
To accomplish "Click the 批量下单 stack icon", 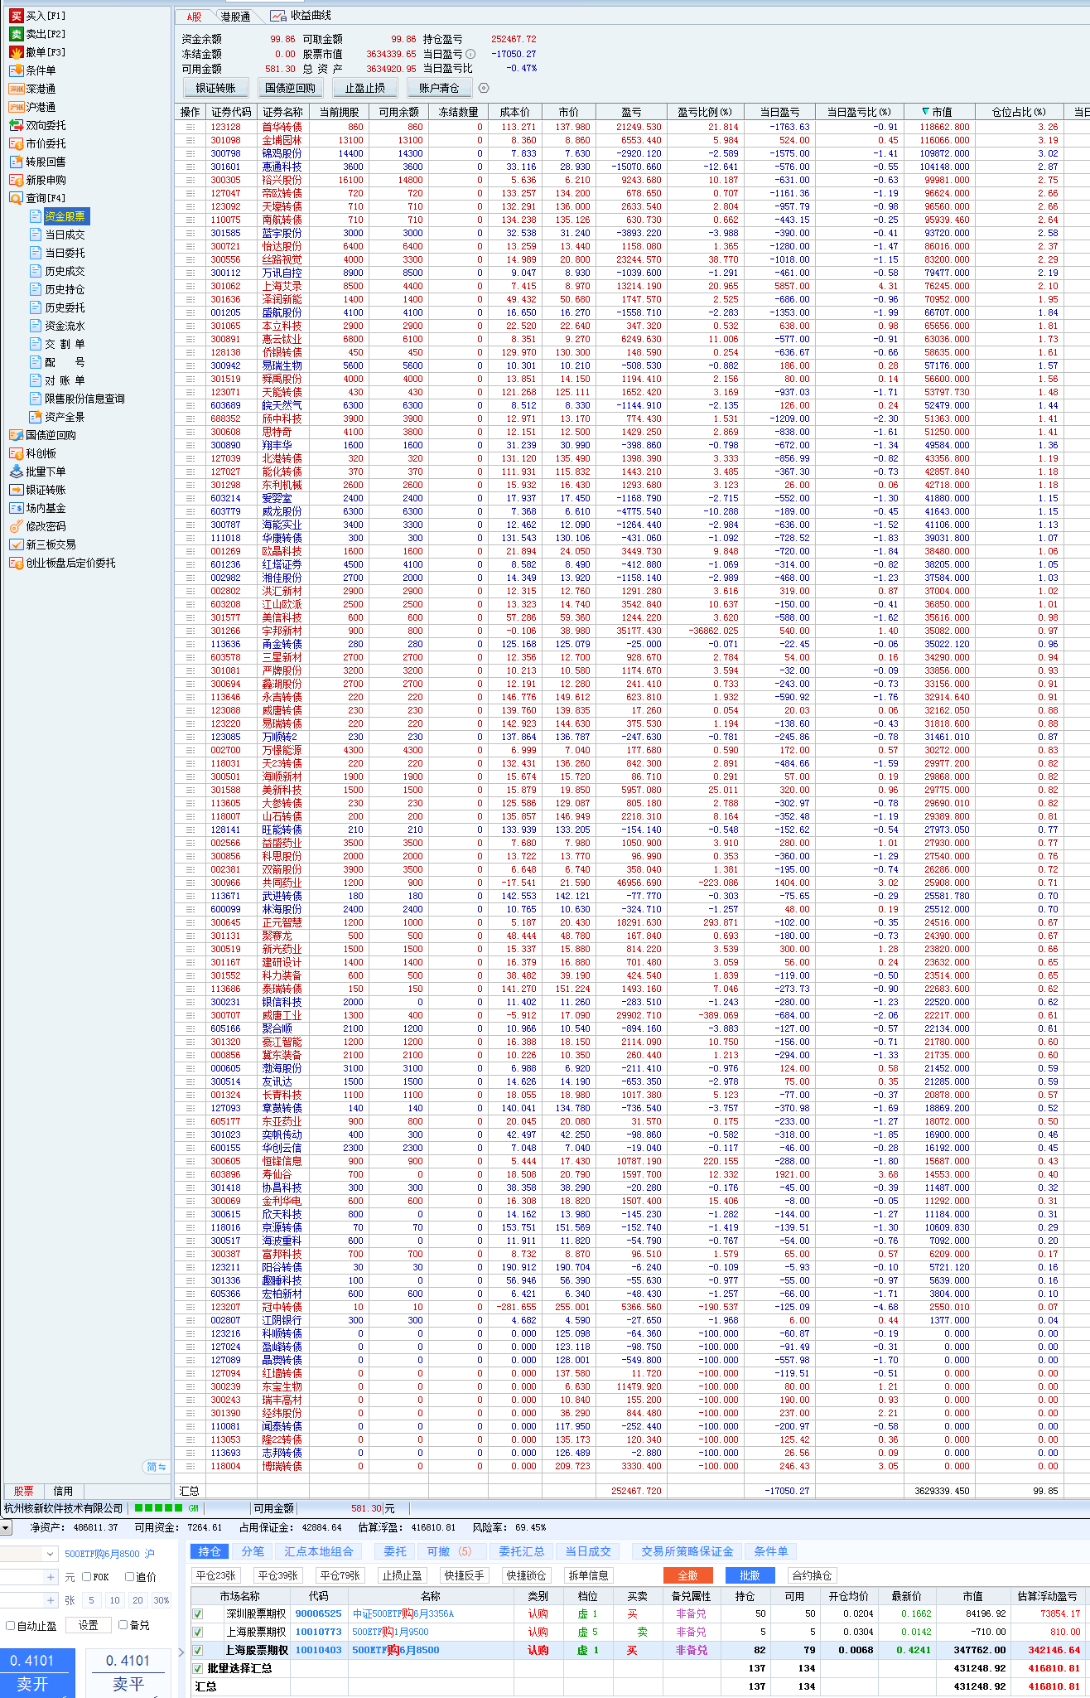I will point(17,472).
